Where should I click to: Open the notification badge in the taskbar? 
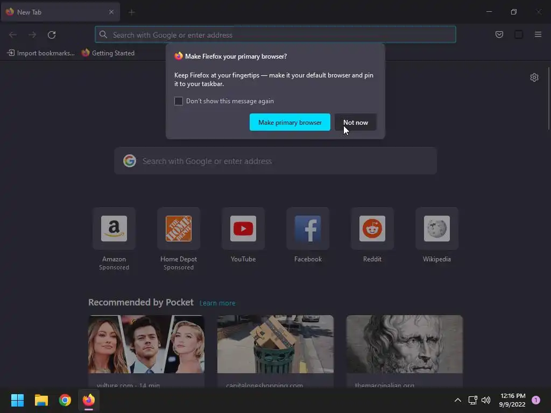(x=536, y=400)
